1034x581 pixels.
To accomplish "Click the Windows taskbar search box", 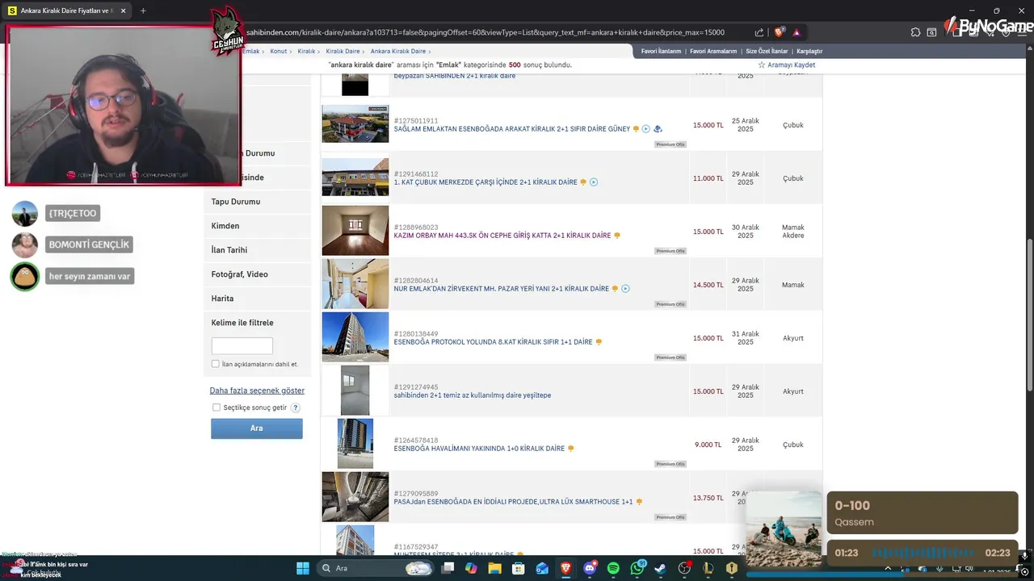I will [376, 568].
